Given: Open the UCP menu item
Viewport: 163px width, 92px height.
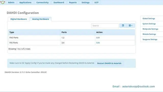Looking at the screenshot, I should coord(96,2).
